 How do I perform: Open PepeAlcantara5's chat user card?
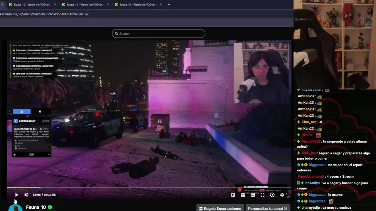[311, 177]
